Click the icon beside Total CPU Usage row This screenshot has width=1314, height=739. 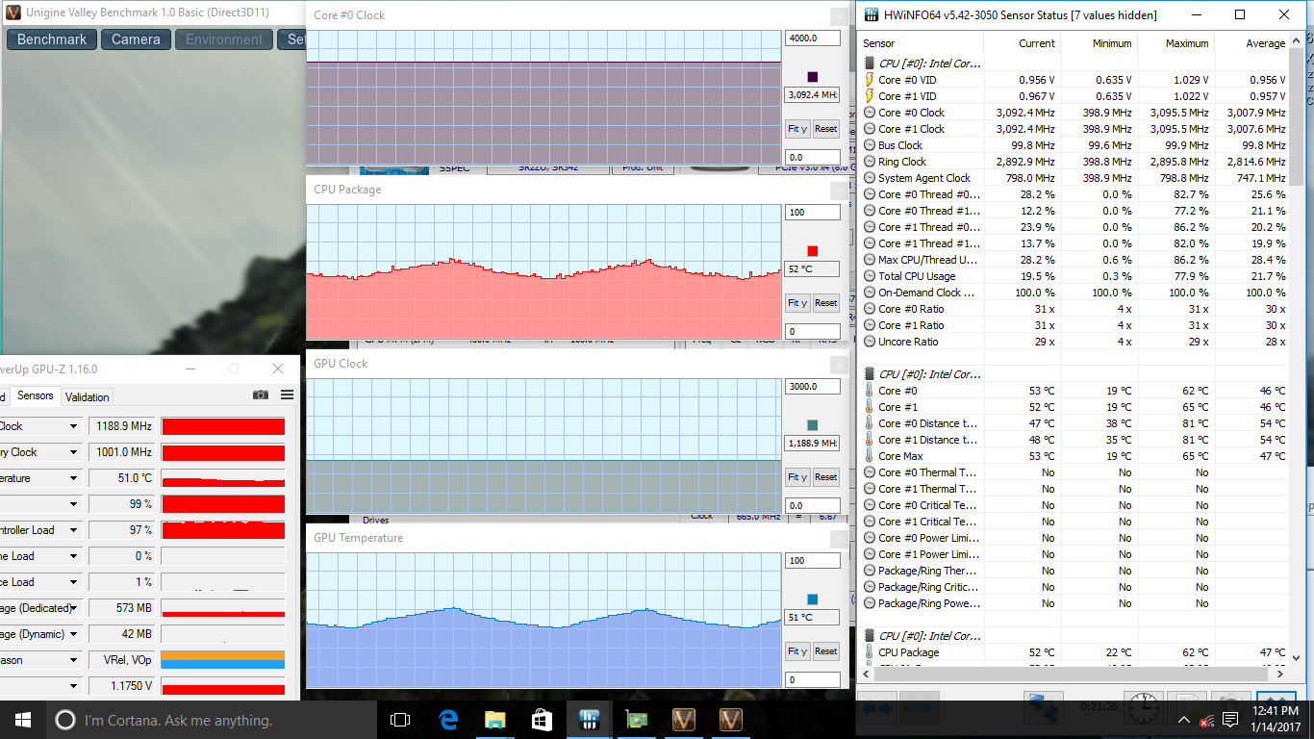(870, 276)
